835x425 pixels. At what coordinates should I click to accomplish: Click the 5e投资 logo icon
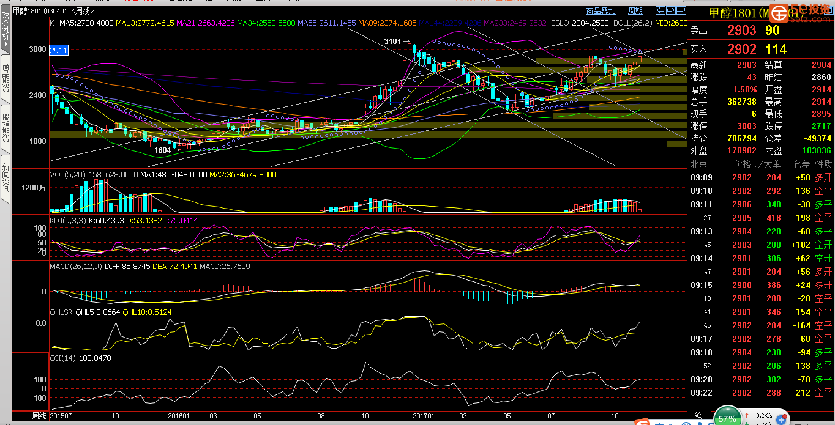click(x=779, y=12)
